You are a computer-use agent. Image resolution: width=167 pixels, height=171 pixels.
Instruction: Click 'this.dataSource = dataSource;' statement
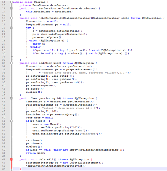[49, 12]
